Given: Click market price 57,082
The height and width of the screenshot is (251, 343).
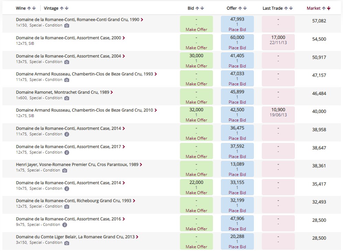Looking at the screenshot, I should [x=319, y=21].
